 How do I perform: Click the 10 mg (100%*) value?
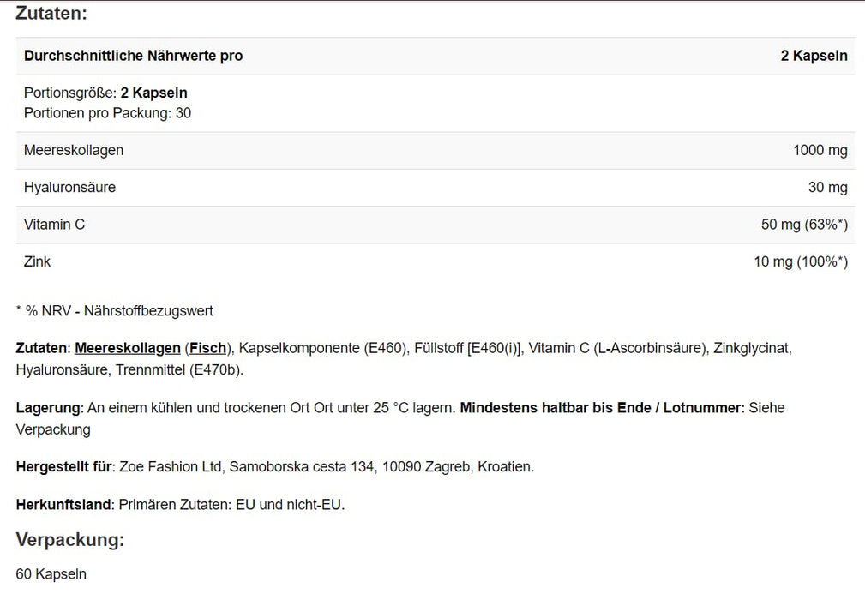tap(801, 261)
